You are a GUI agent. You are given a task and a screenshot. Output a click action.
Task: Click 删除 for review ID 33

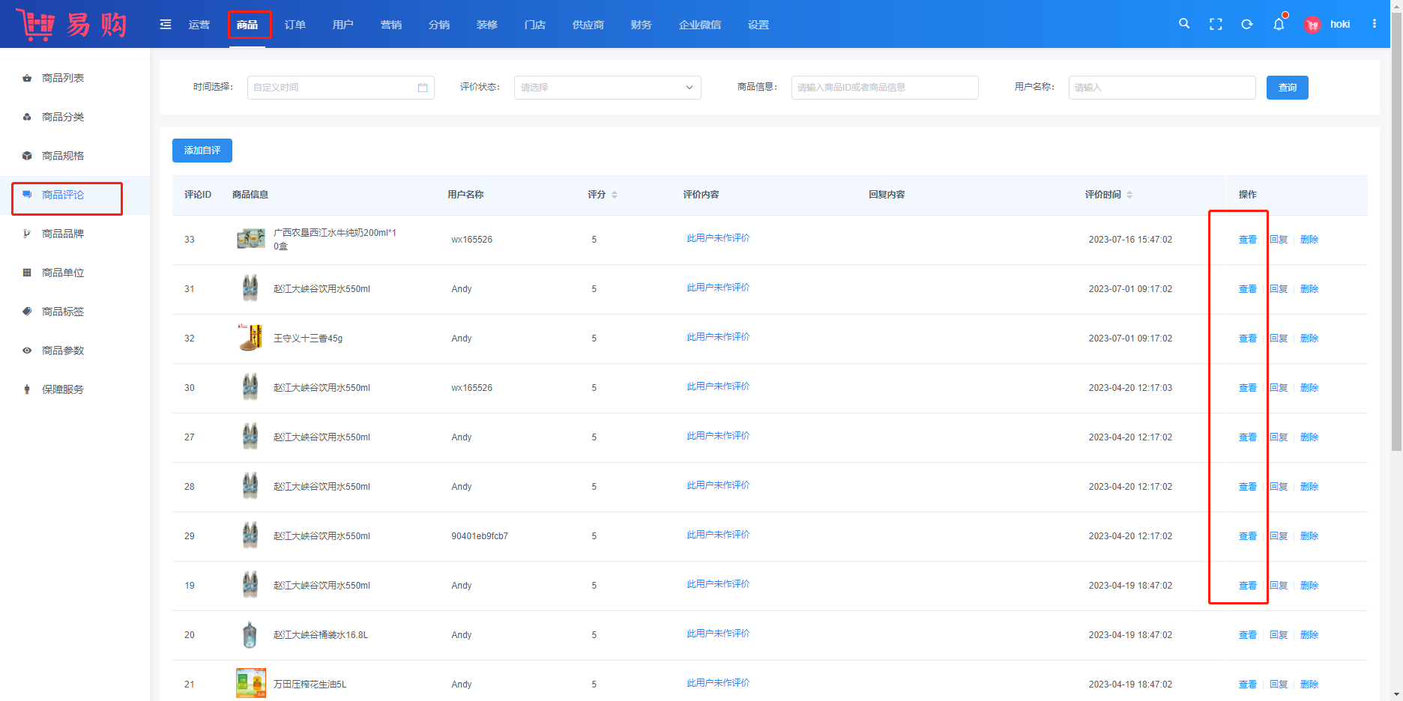coord(1309,240)
